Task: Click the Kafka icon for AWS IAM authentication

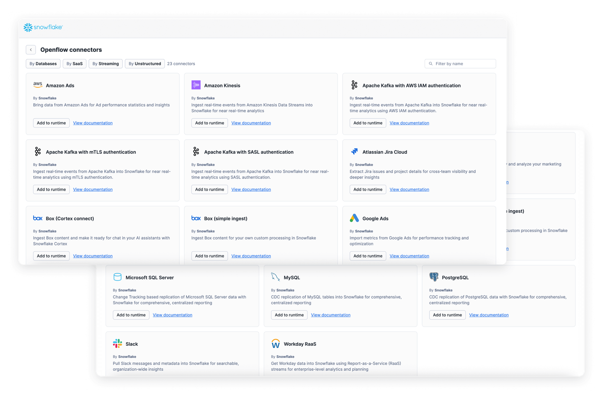Action: (354, 85)
